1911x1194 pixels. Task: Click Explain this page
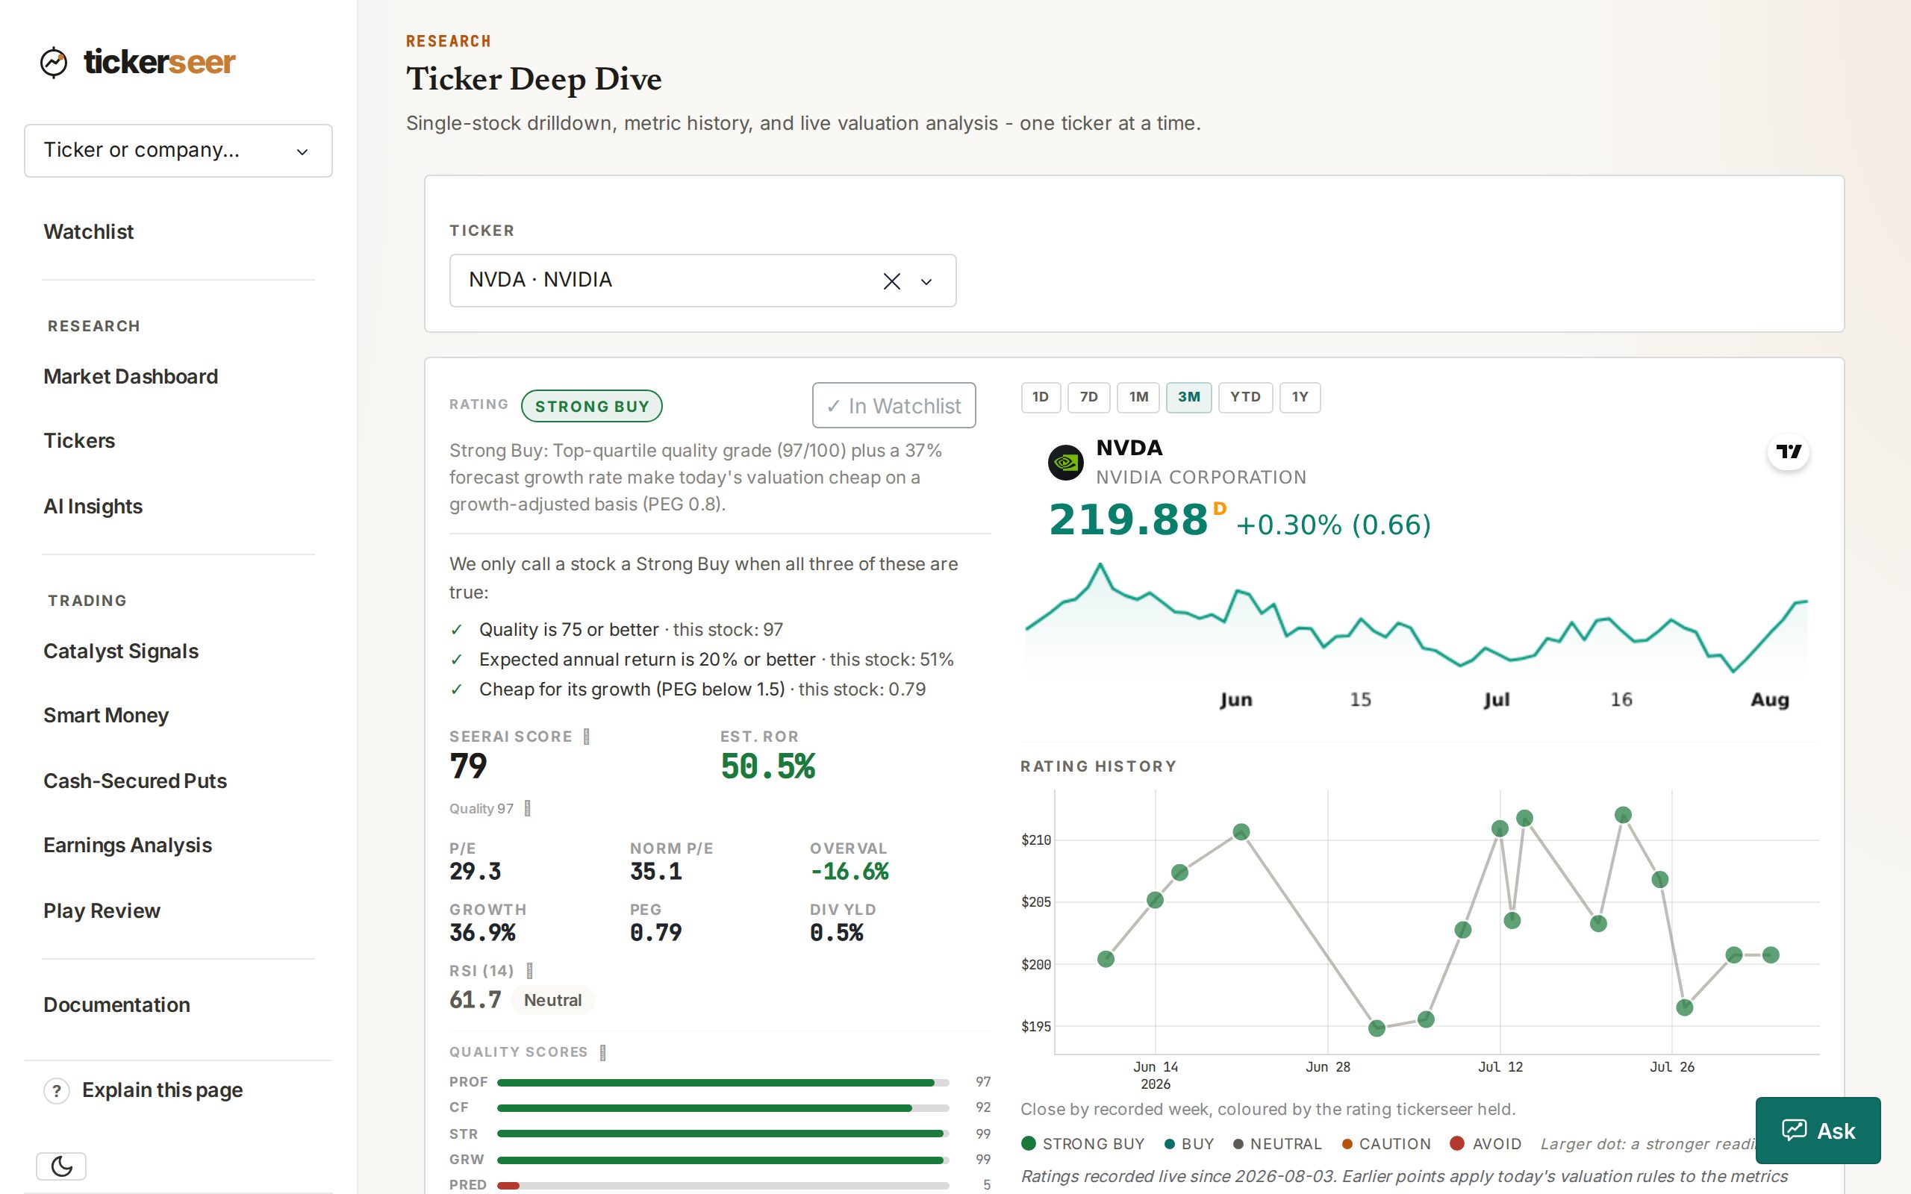point(162,1090)
